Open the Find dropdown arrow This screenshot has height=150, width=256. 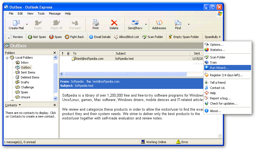[x=189, y=24]
